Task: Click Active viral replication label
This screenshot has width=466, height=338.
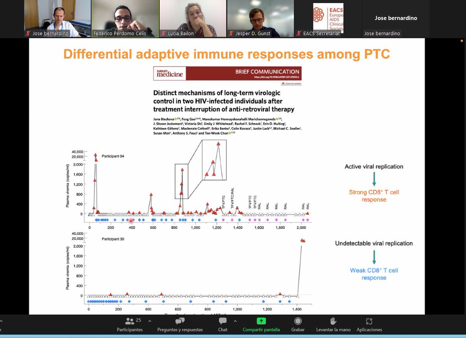Action: pyautogui.click(x=374, y=167)
